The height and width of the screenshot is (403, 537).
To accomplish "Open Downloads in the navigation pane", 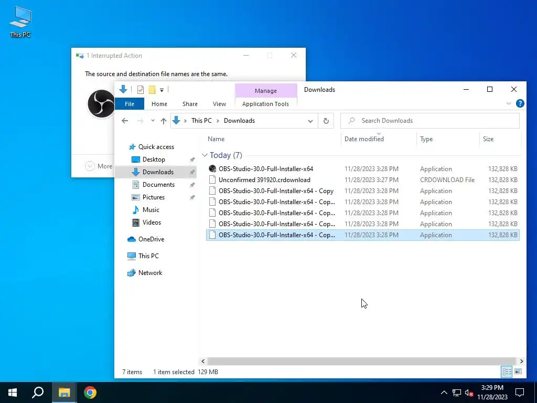I will pyautogui.click(x=158, y=172).
